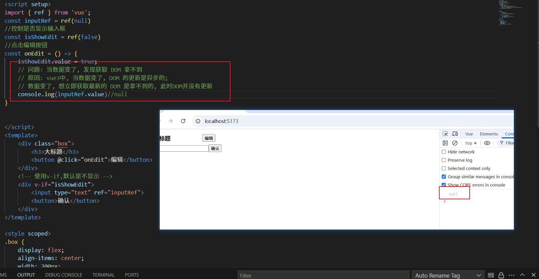The width and height of the screenshot is (539, 279).
Task: Open the top context dropdown
Action: tap(471, 143)
